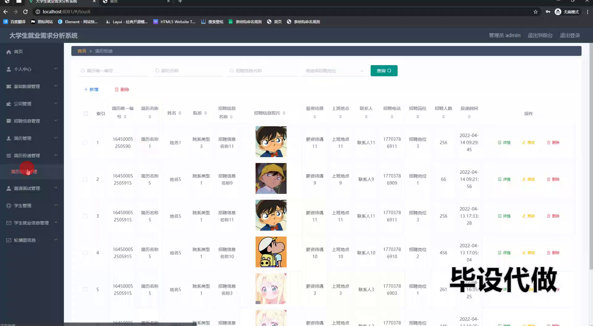Viewport: 593px width, 326px height.
Task: Click 修改 for row 2
Action: tap(528, 179)
